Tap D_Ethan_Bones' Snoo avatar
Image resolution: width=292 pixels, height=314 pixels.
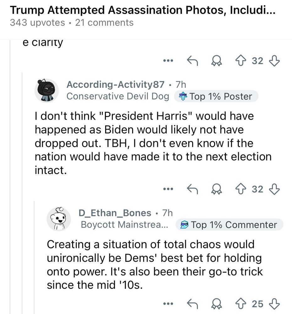pyautogui.click(x=58, y=219)
